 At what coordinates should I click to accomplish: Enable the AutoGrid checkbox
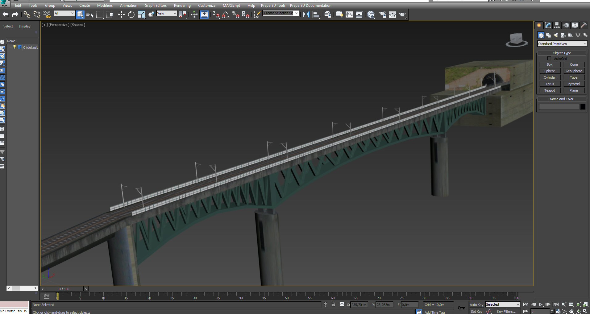[549, 59]
